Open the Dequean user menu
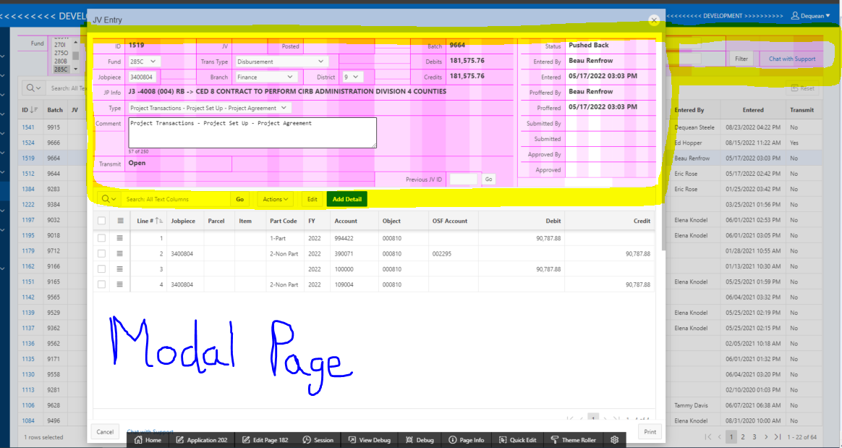The image size is (842, 448). pos(811,15)
